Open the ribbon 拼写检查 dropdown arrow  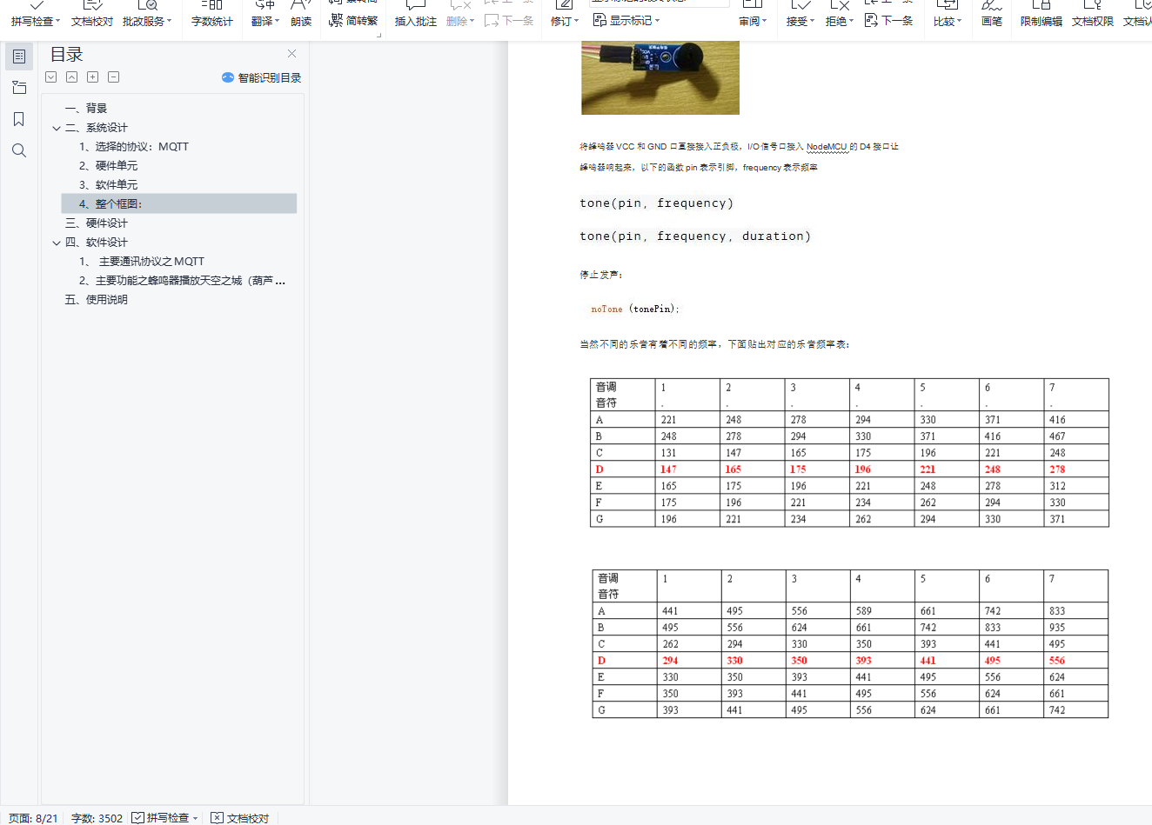coord(57,21)
